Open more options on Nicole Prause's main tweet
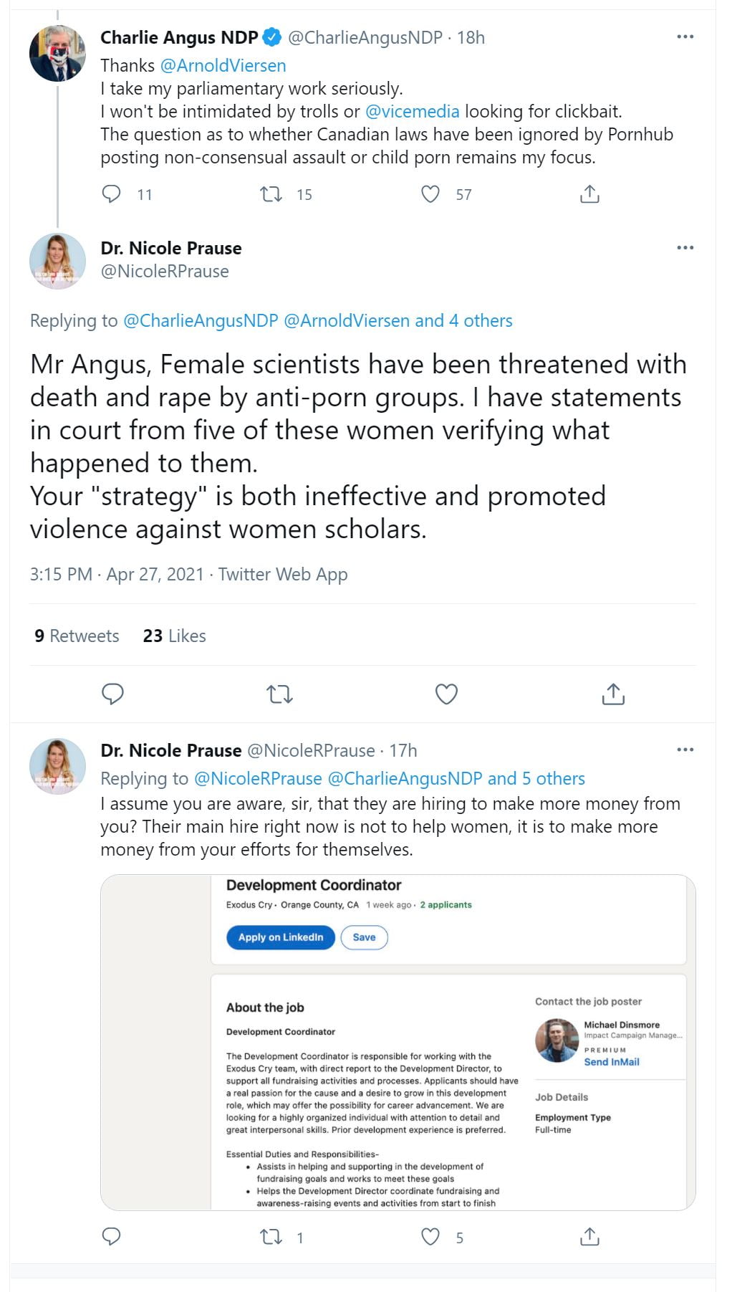Screen dimensions: 732x1292 tap(685, 247)
